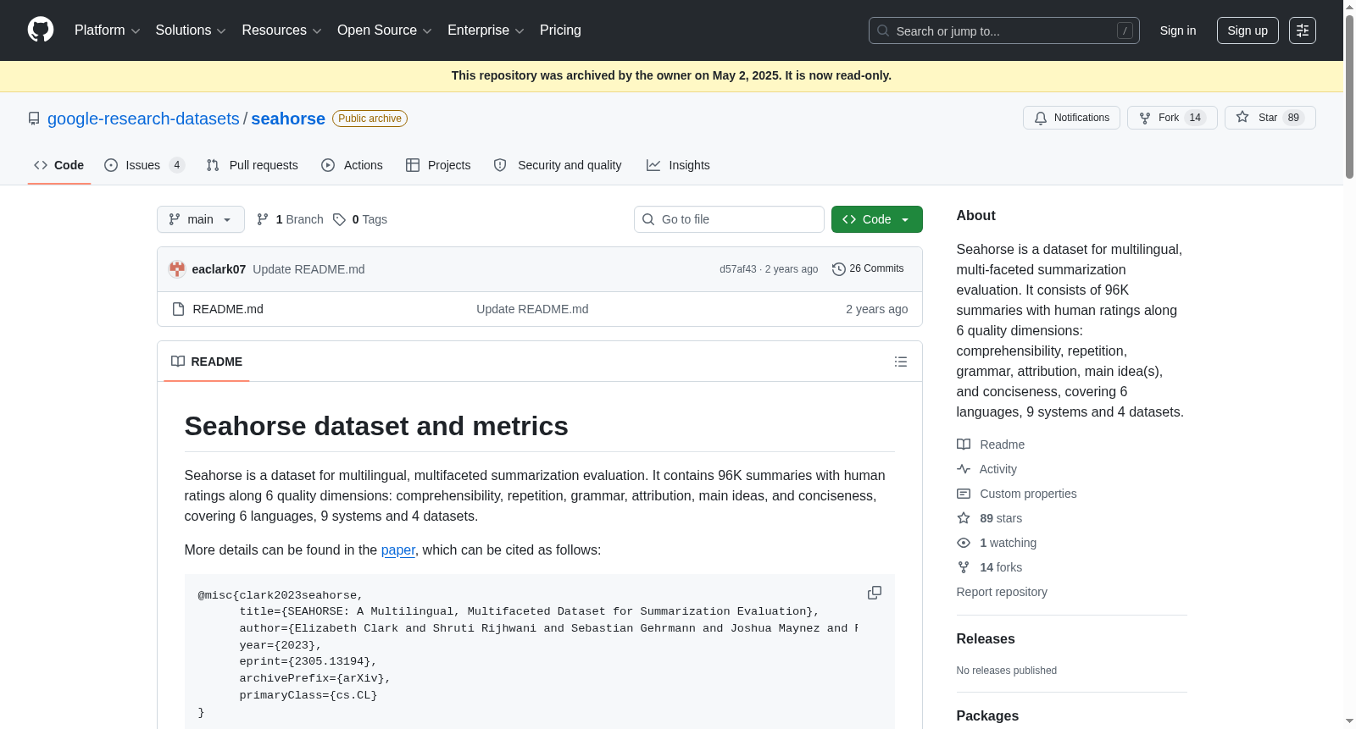1356x729 pixels.
Task: Click the Notifications button
Action: 1071,118
